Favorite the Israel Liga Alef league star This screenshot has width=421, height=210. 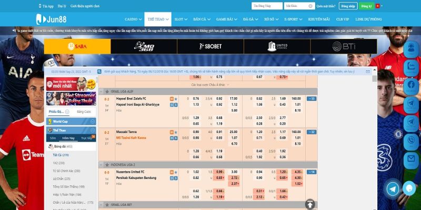point(107,91)
